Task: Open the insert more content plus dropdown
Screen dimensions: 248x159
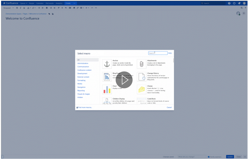Action: (87, 8)
